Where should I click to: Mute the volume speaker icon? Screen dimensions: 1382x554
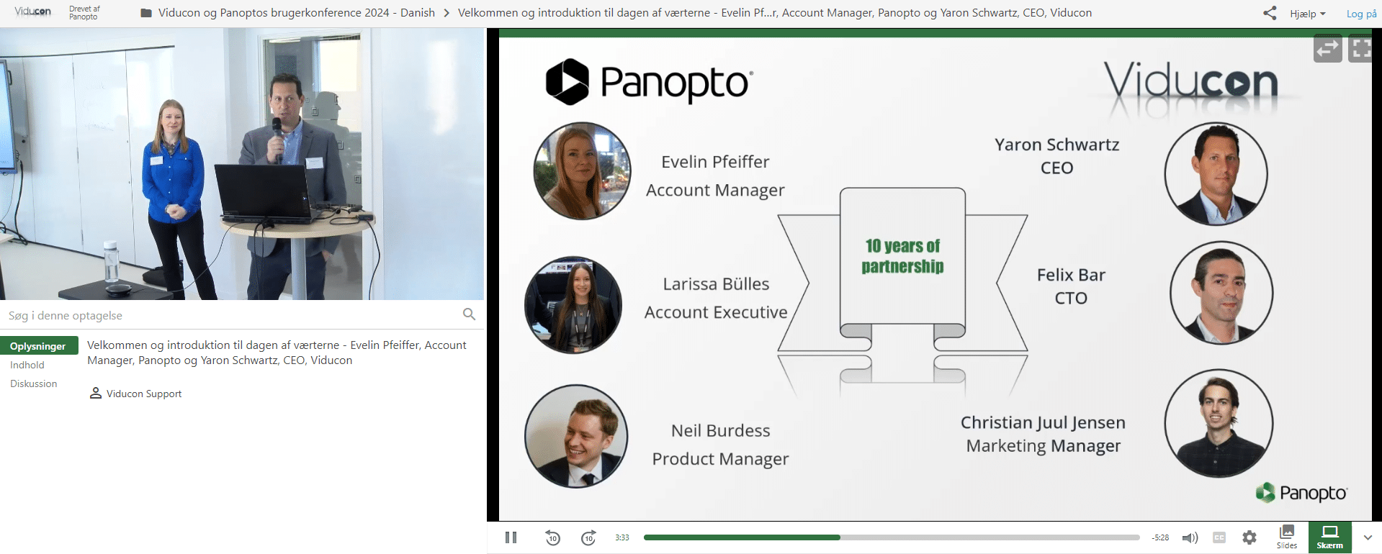1190,537
